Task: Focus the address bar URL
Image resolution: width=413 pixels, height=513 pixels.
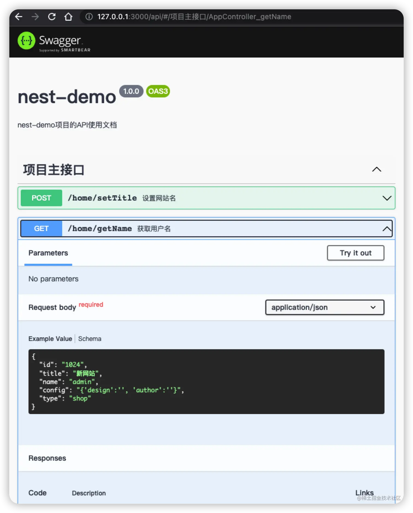Action: 194,17
